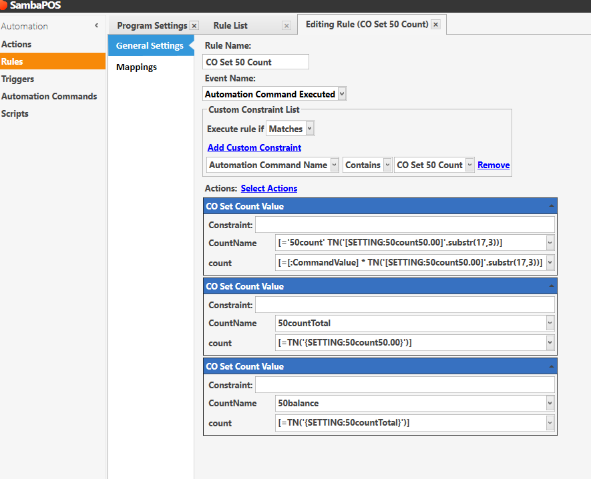Remove the Automation Command Name constraint

click(x=494, y=165)
